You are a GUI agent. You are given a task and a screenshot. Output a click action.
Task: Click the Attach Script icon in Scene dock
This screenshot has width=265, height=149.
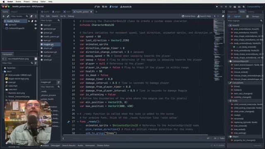tap(31, 16)
